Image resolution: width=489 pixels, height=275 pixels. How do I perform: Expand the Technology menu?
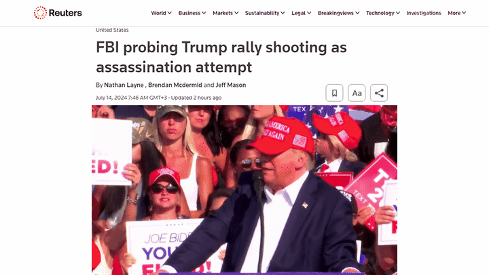point(383,13)
